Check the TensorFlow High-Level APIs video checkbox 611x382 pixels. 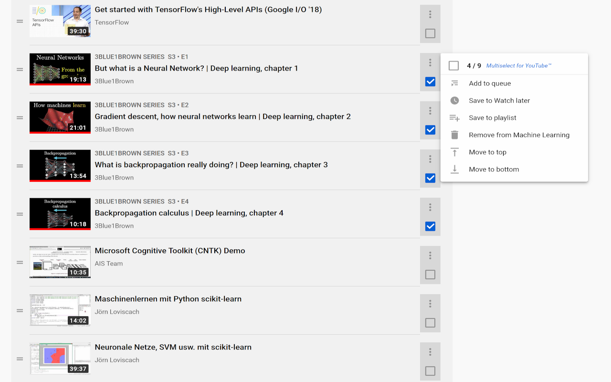430,33
